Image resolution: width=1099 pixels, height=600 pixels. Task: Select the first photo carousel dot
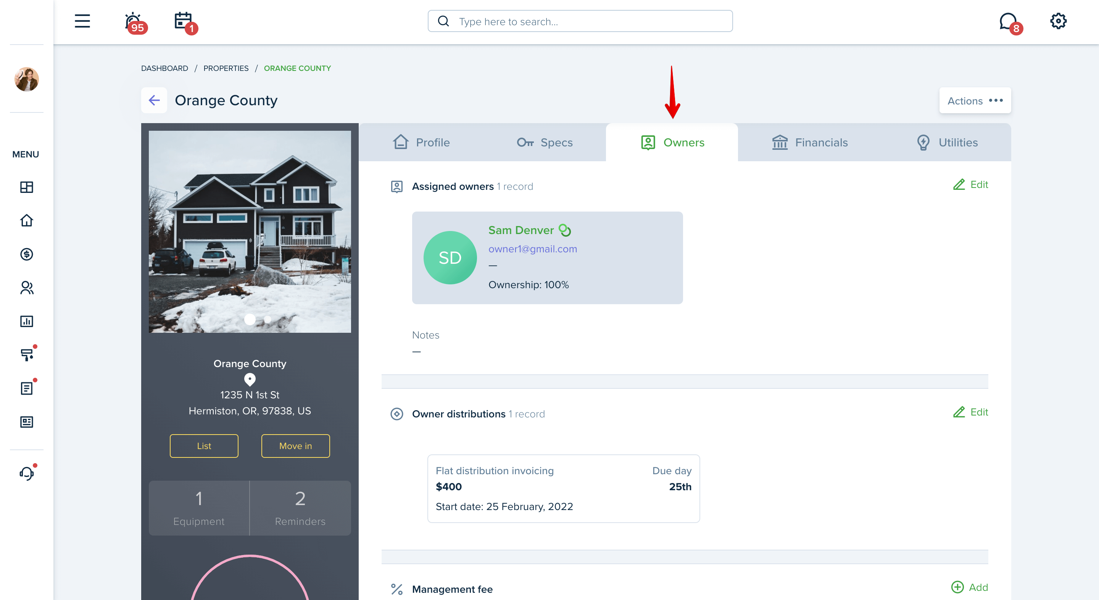point(250,319)
